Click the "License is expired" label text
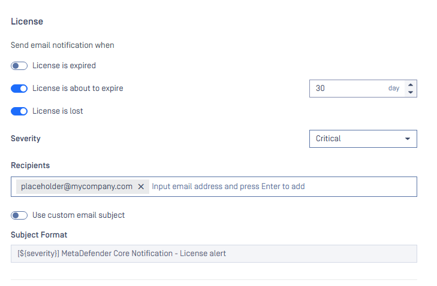This screenshot has height=286, width=437. (64, 66)
